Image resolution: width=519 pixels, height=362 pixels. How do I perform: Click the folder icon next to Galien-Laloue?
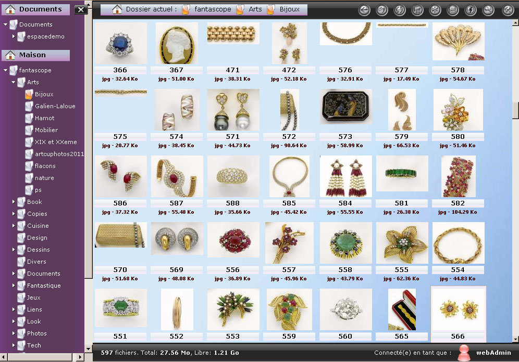coord(29,106)
